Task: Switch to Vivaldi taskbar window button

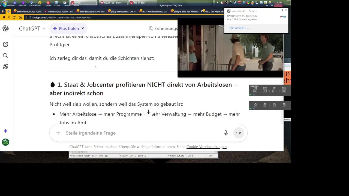Action: coord(83,3)
